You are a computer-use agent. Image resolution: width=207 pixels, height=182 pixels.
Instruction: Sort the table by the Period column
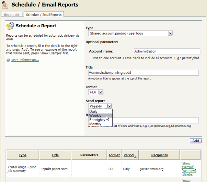[129, 155]
